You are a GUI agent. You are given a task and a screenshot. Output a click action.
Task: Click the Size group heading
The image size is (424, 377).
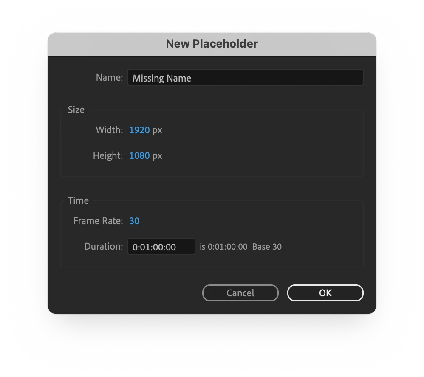pyautogui.click(x=76, y=110)
